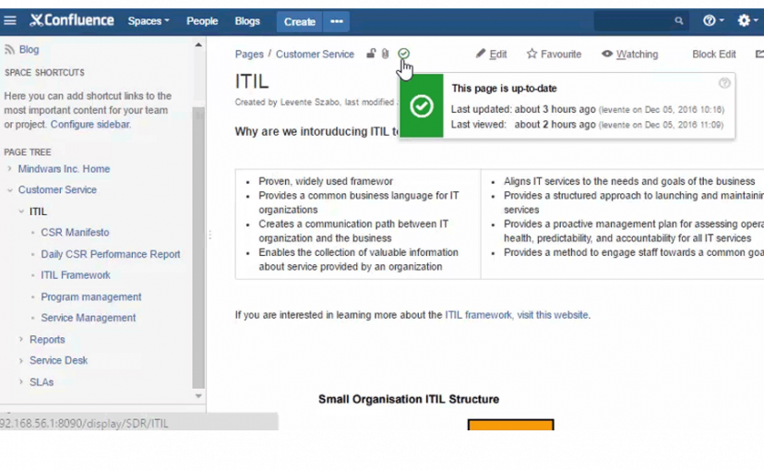This screenshot has height=471, width=764.
Task: Click the Create button
Action: coord(299,22)
